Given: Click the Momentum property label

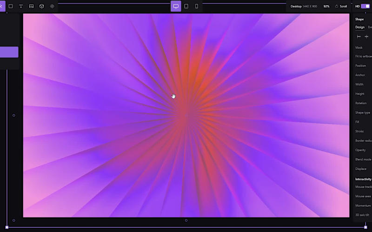Looking at the screenshot, I should [363, 205].
